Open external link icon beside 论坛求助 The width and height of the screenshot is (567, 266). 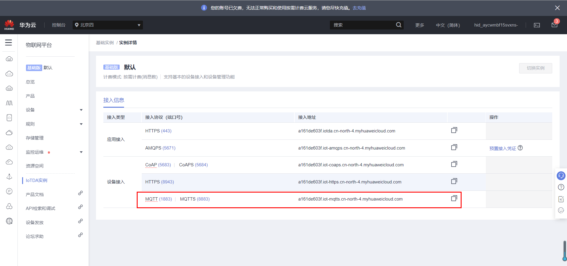coord(80,235)
